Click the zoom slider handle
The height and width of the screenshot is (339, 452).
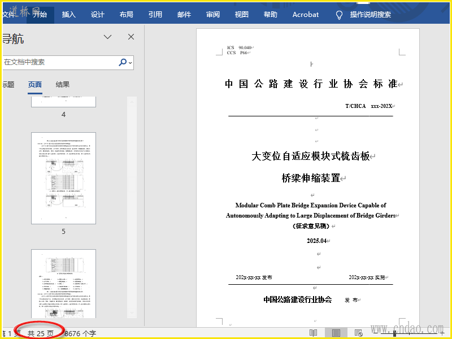[x=394, y=333]
